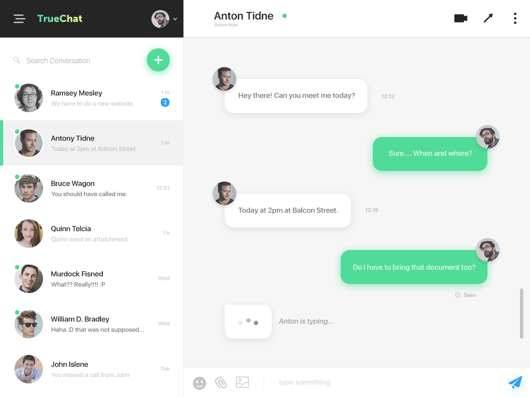Click Ramsey Mesley's unread badge

click(165, 102)
